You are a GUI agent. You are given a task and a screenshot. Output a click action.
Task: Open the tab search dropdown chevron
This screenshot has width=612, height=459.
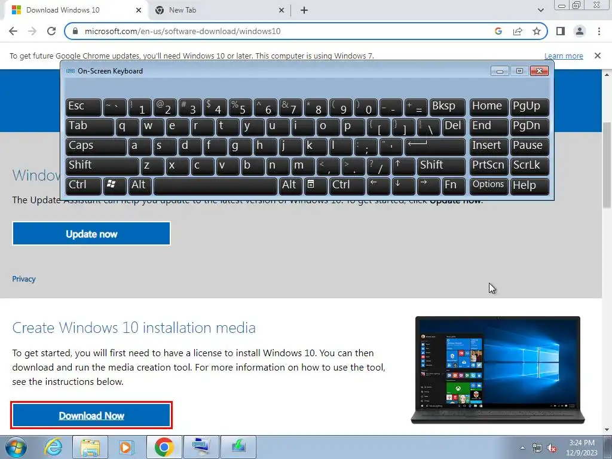point(540,10)
